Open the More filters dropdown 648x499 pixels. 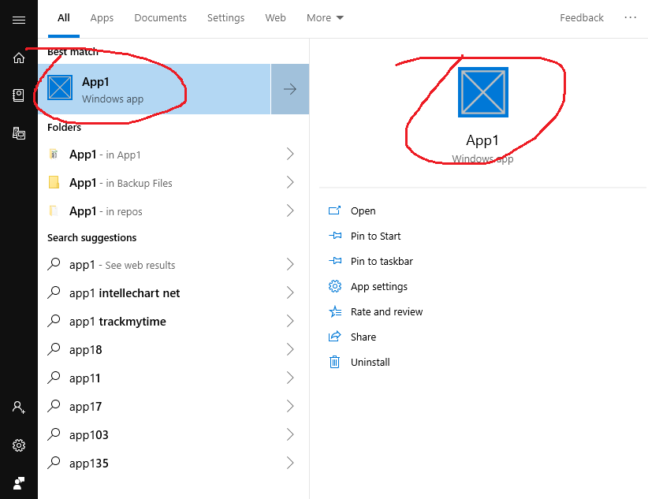click(x=325, y=17)
